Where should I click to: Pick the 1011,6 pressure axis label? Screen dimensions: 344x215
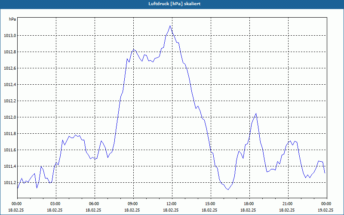(x=10, y=150)
